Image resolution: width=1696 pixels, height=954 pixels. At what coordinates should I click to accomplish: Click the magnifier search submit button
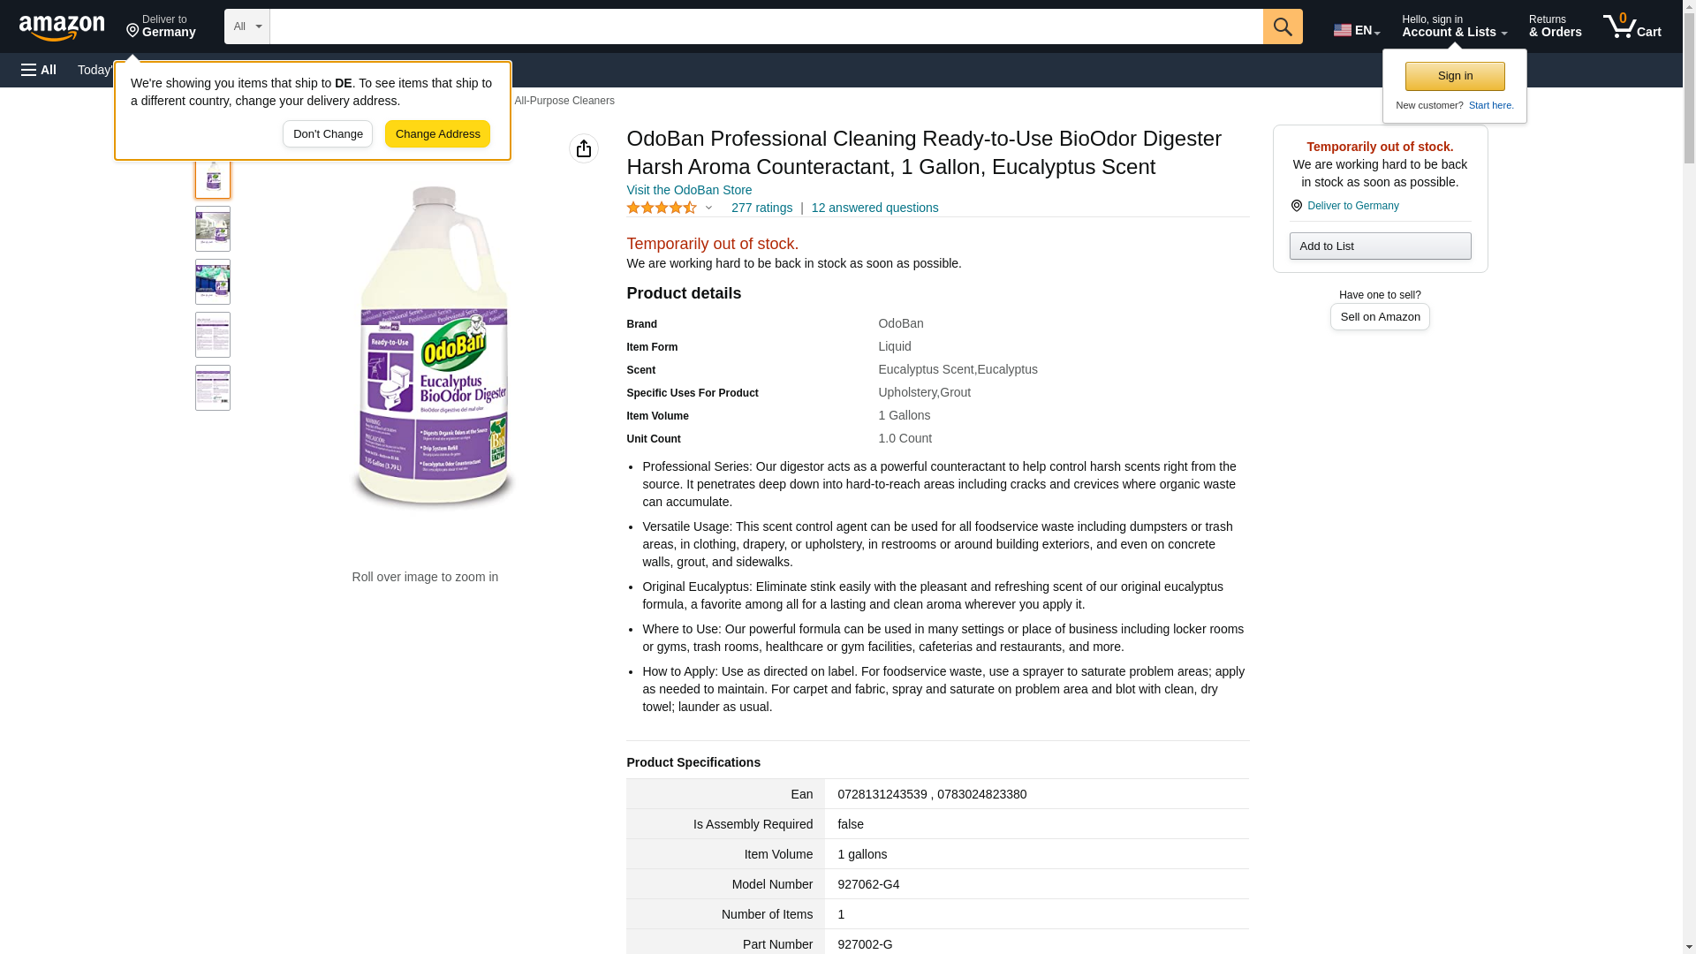coord(1283,26)
